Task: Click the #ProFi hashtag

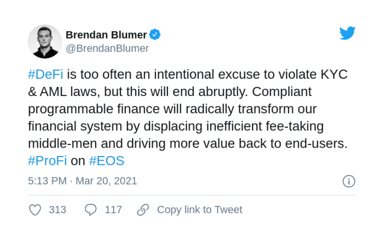Action: coord(47,161)
